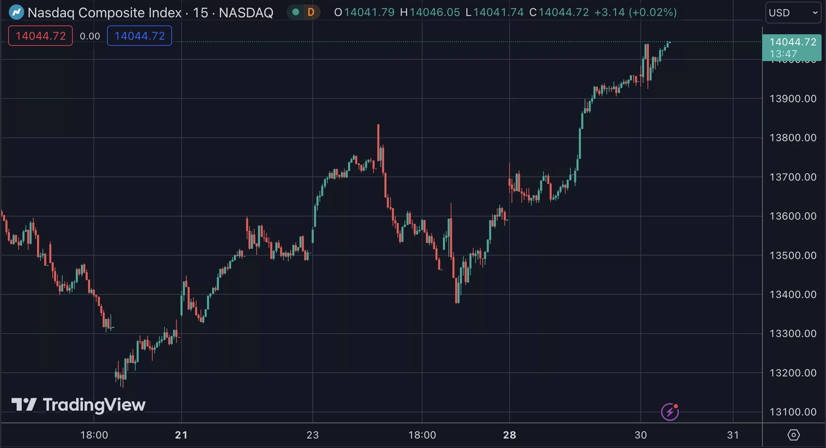Click the 13700.00 price axis label
Image resolution: width=826 pixels, height=448 pixels.
(x=793, y=177)
